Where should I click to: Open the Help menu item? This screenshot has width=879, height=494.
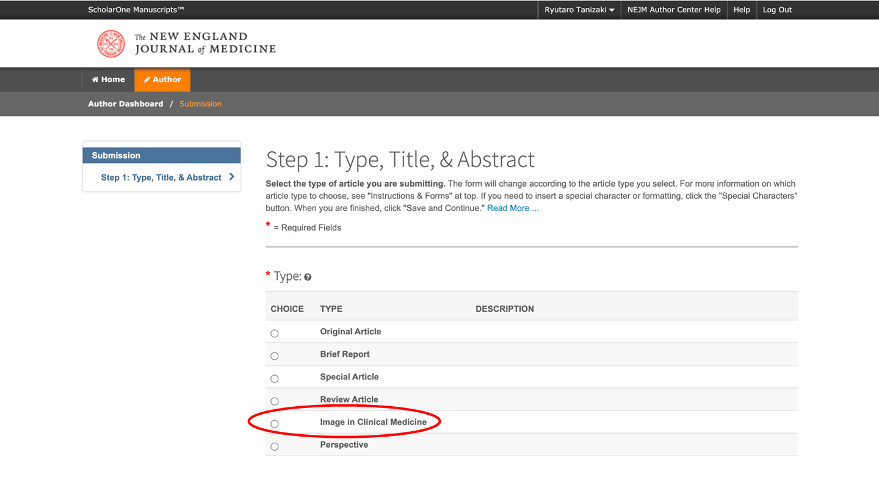click(742, 10)
